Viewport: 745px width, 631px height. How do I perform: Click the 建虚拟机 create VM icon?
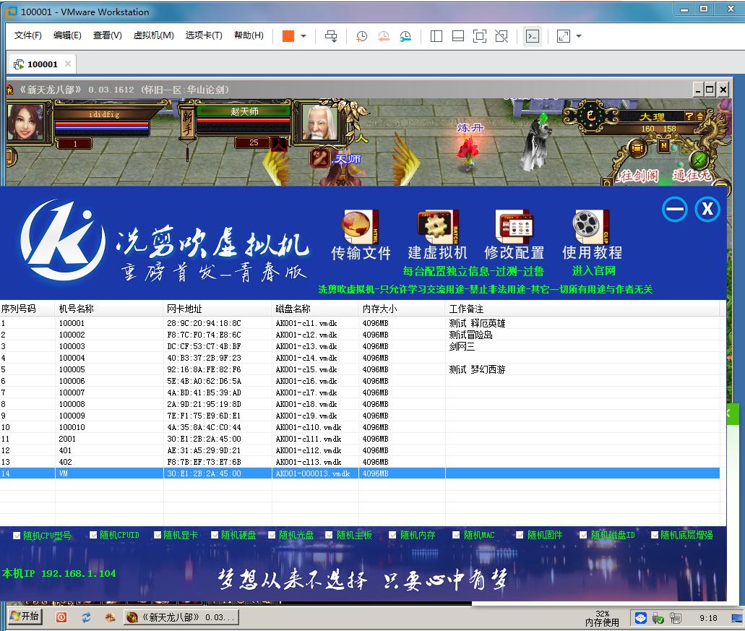pyautogui.click(x=437, y=228)
